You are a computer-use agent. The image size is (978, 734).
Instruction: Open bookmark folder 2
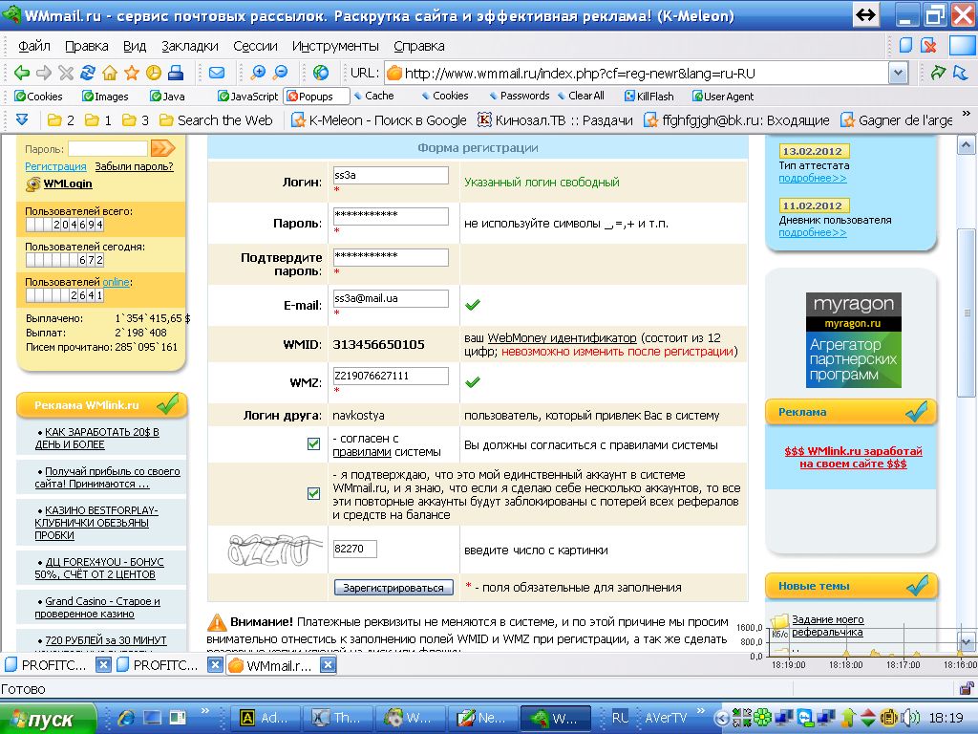61,119
